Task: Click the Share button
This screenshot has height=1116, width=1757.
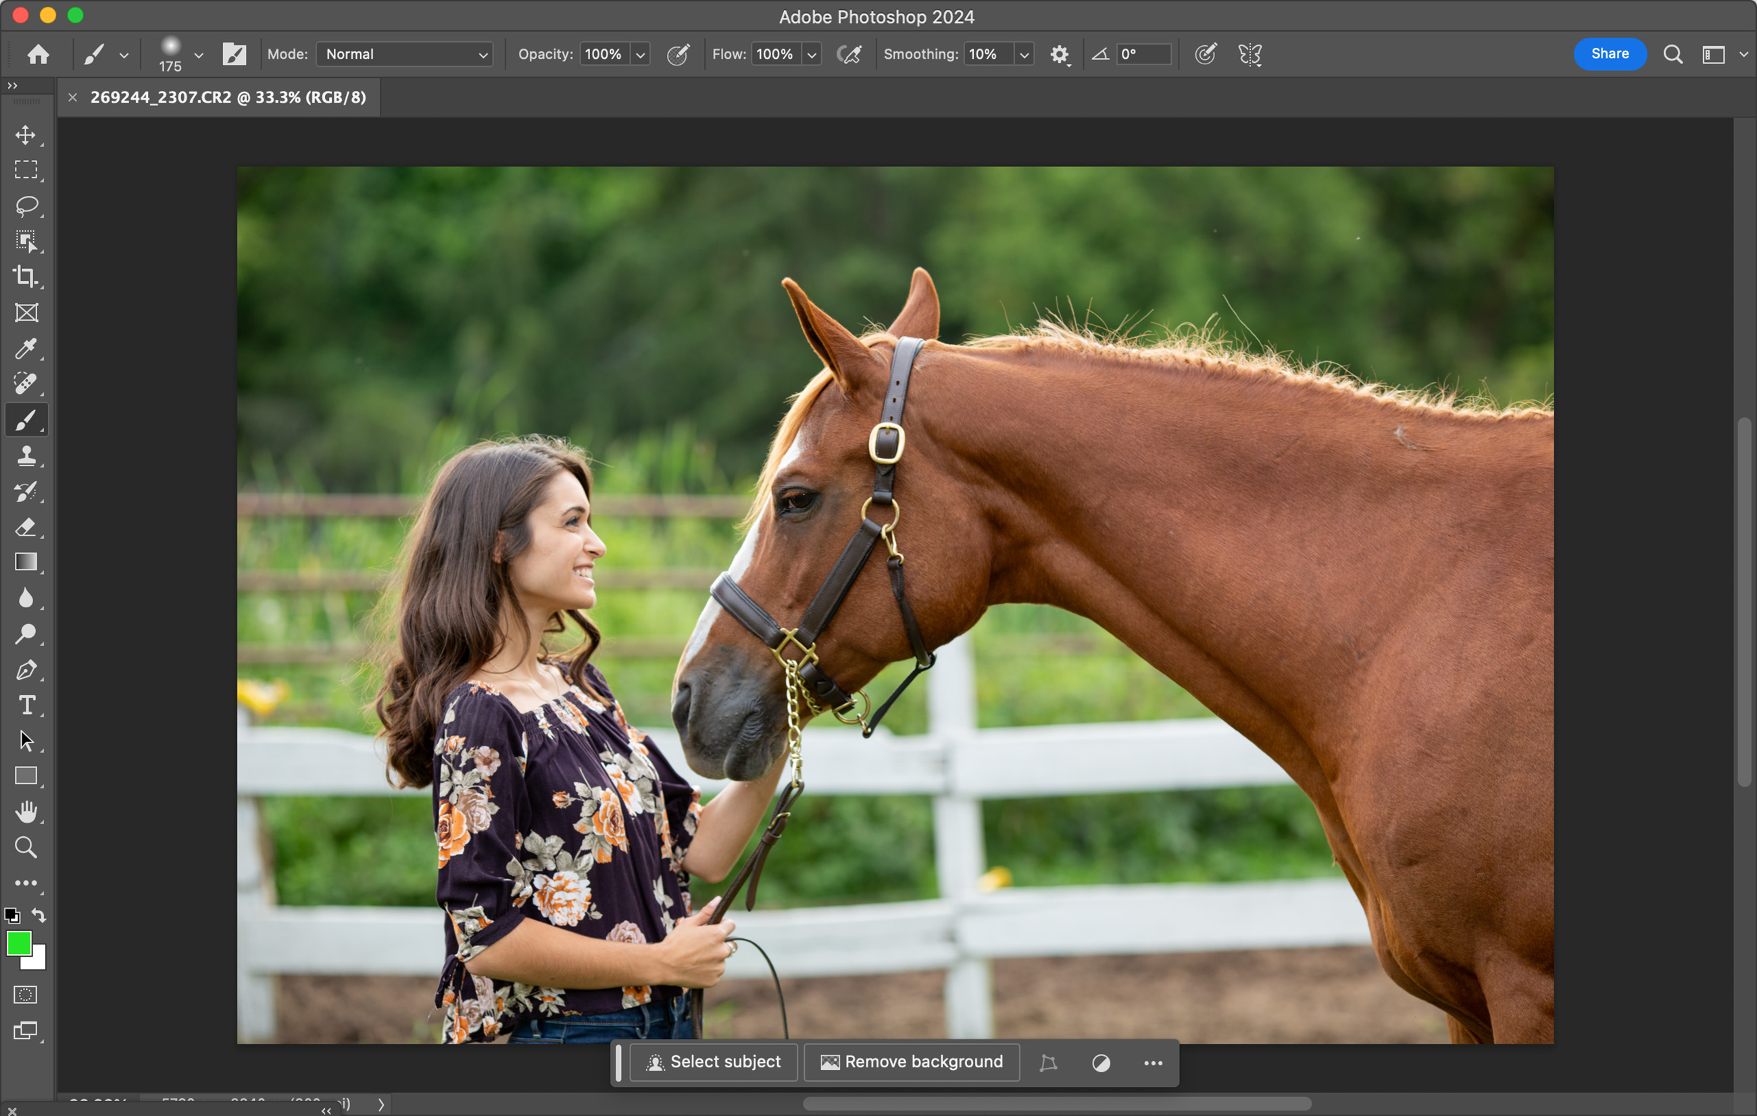Action: [1609, 54]
